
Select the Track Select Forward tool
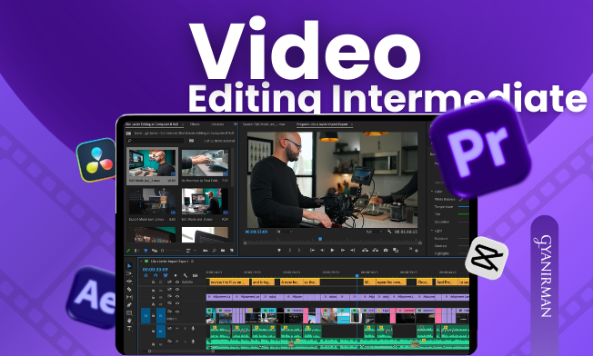click(129, 273)
